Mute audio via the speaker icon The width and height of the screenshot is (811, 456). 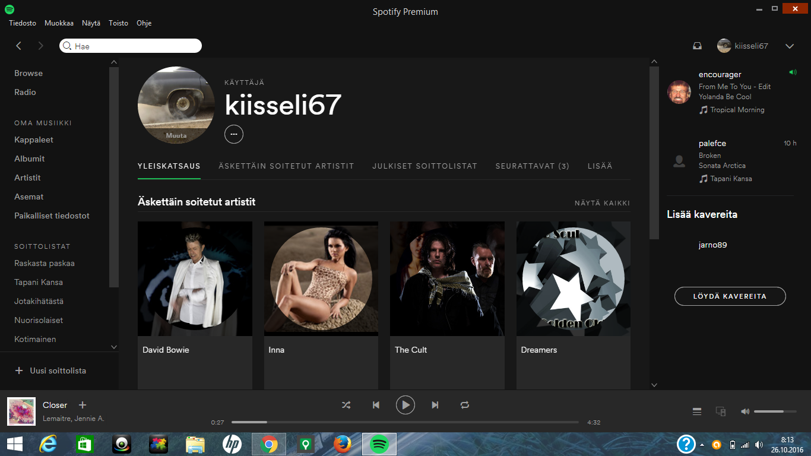745,411
